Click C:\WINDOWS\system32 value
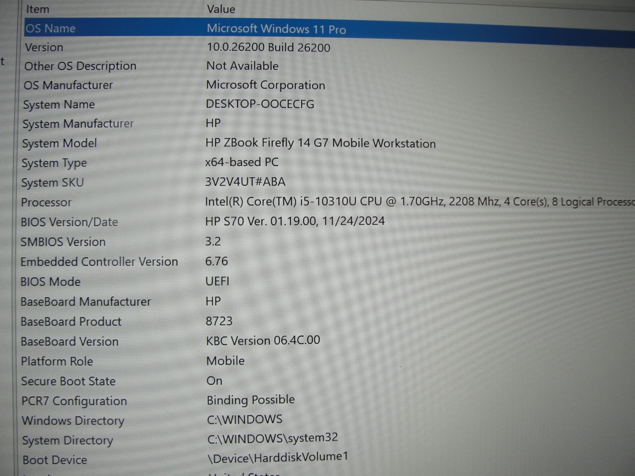The image size is (635, 476). coord(273,438)
